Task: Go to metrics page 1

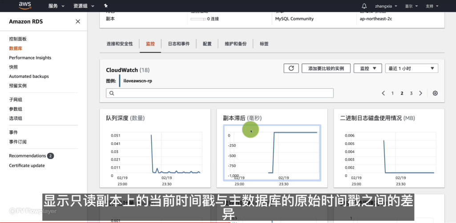Action: point(392,94)
